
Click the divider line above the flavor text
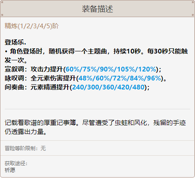point(97,109)
